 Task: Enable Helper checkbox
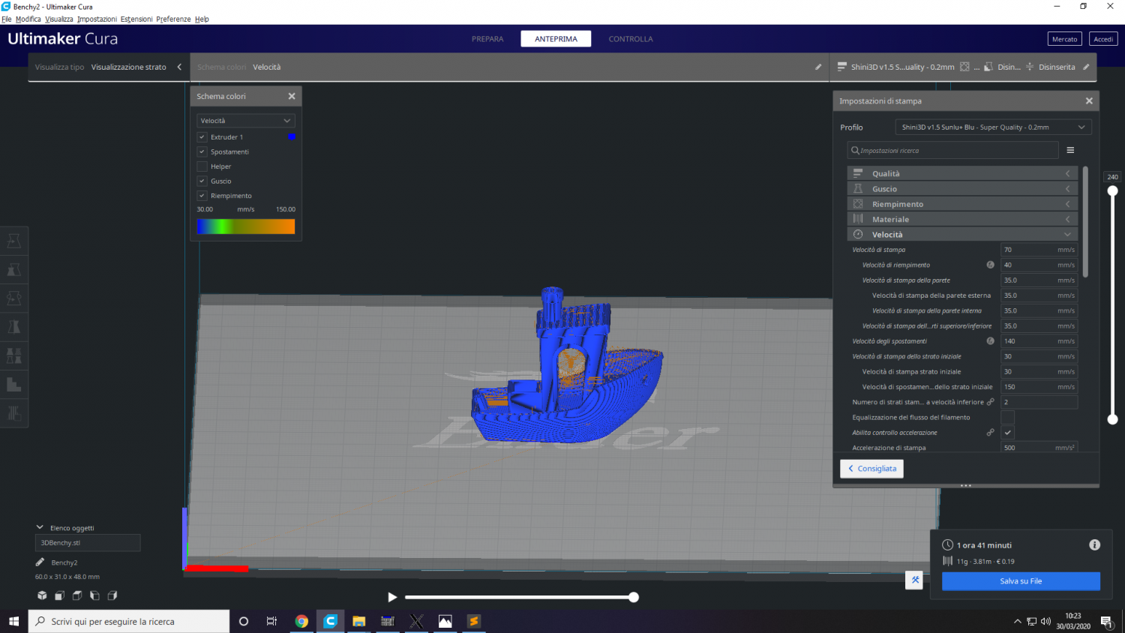[x=202, y=166]
